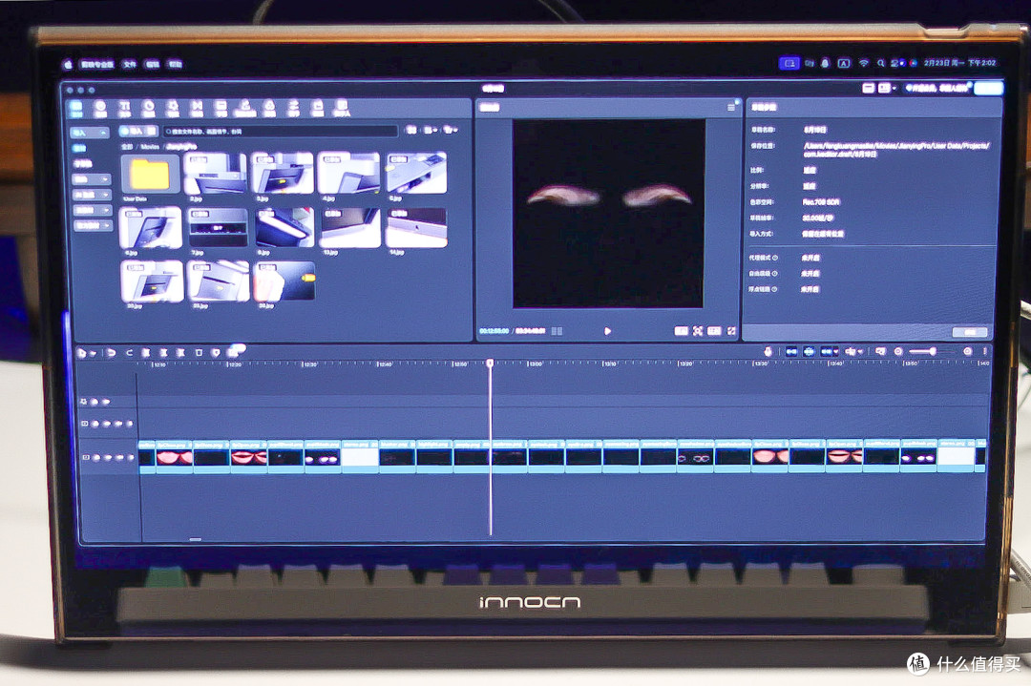
Task: Click the split clip tool in timeline toolbar
Action: [x=146, y=353]
